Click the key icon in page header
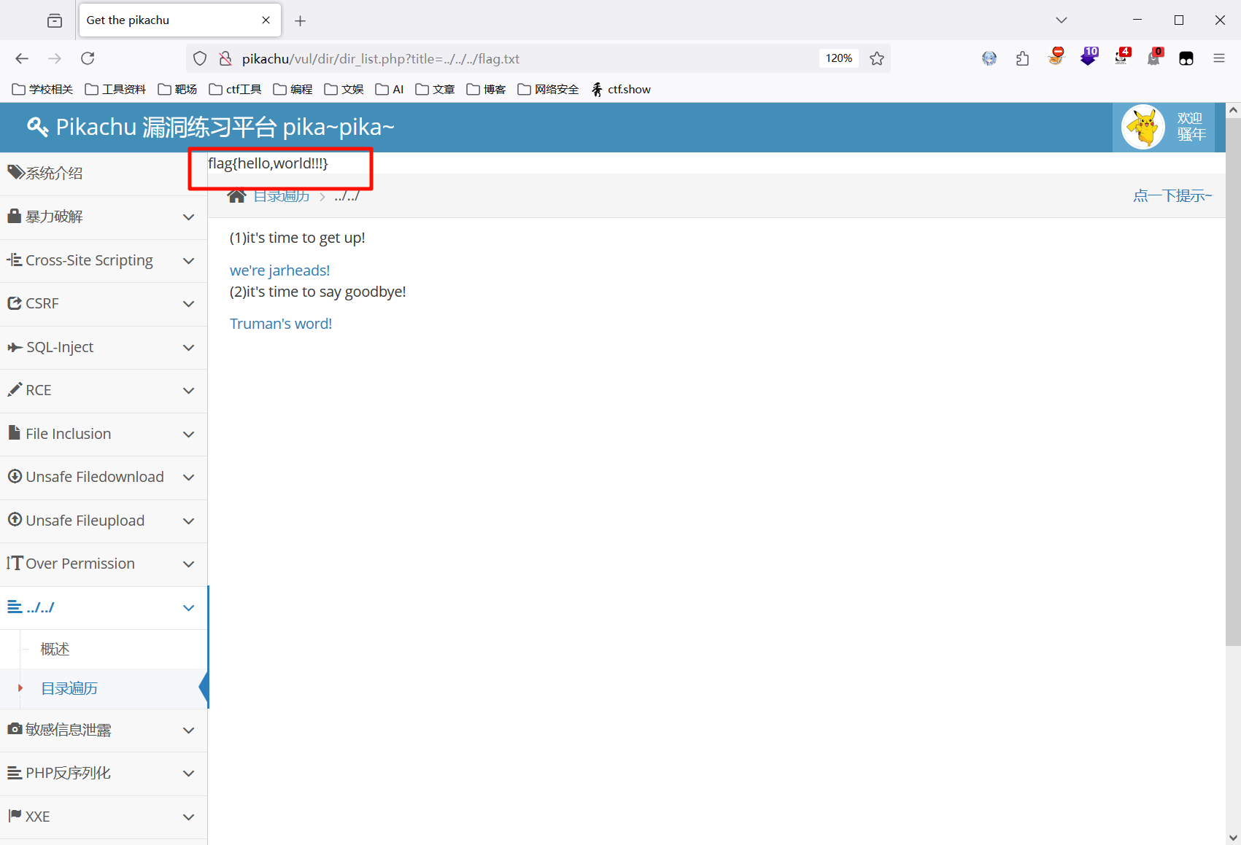Screen dimensions: 1241x845 click(37, 127)
